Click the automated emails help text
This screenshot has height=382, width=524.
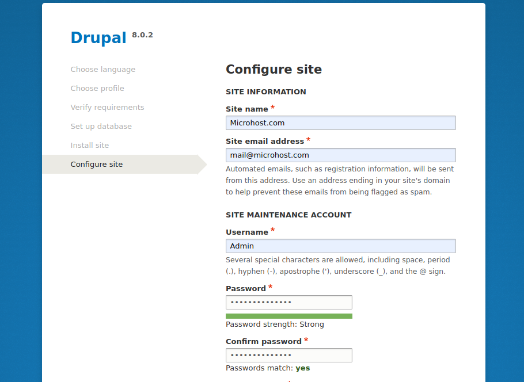click(x=340, y=180)
